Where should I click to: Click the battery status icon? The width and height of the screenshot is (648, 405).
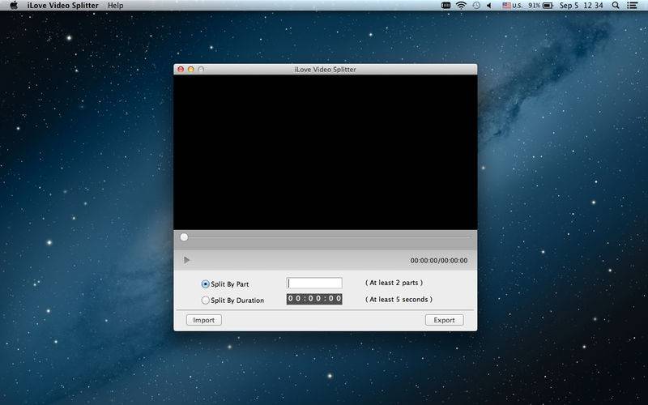tap(548, 6)
